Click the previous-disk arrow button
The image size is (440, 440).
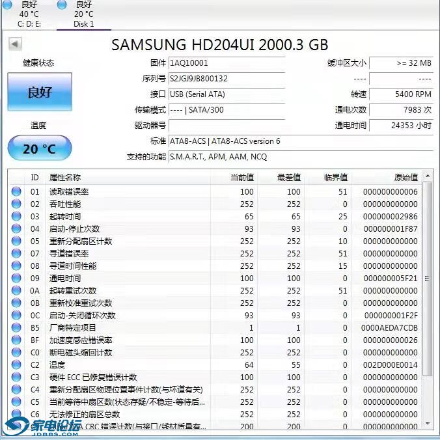point(15,44)
